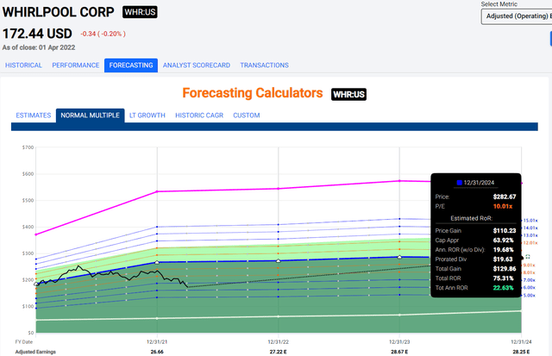Image resolution: width=552 pixels, height=356 pixels.
Task: Switch to the LT GROWTH calculator tab
Action: [147, 116]
